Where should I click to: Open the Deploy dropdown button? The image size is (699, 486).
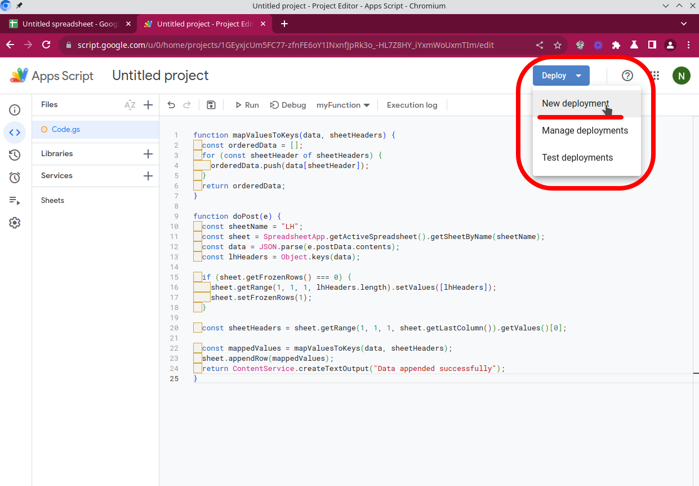[561, 76]
